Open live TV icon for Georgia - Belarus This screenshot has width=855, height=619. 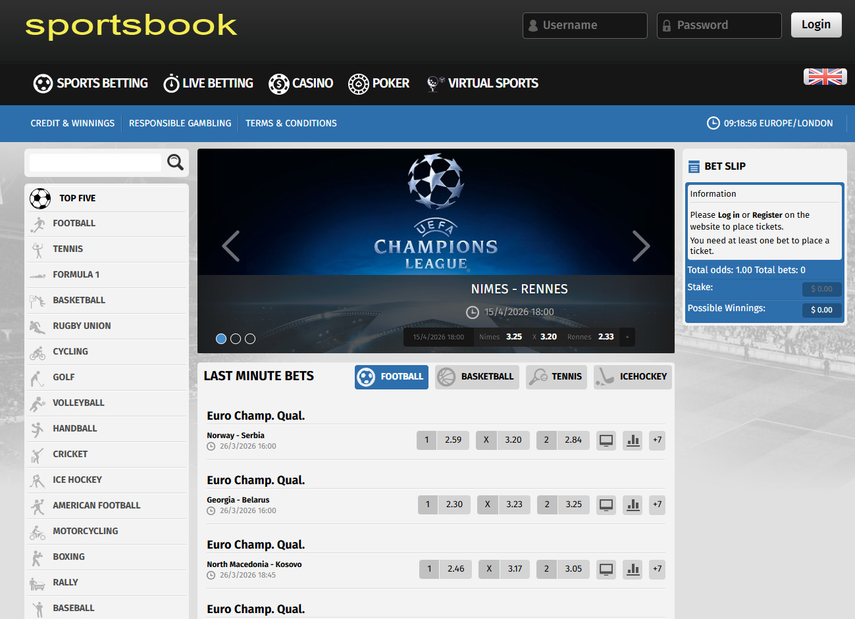click(x=606, y=505)
